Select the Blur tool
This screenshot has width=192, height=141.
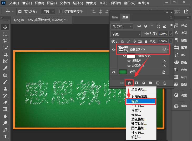(5, 116)
